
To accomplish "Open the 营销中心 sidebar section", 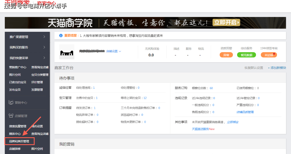I will 21,103.
